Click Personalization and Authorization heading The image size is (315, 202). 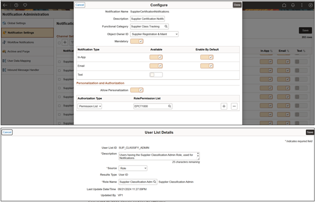(100, 83)
